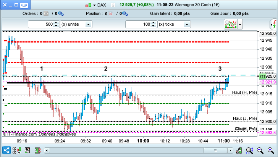Decrease the 500 quantity with down arrow
278x157 pixels.
coord(56,26)
